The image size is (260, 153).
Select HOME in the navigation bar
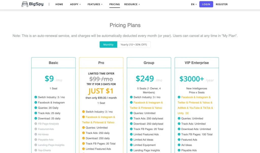(x=59, y=4)
